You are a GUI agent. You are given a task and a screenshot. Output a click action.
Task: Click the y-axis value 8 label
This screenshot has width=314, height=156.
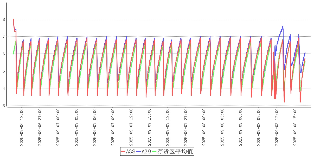click(x=4, y=19)
